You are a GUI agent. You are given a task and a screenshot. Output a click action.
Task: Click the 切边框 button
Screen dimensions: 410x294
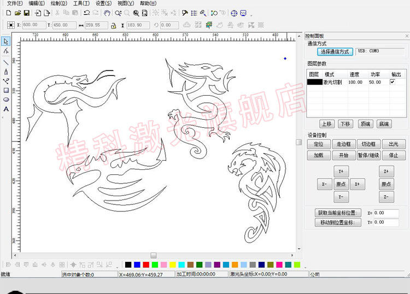(368, 144)
